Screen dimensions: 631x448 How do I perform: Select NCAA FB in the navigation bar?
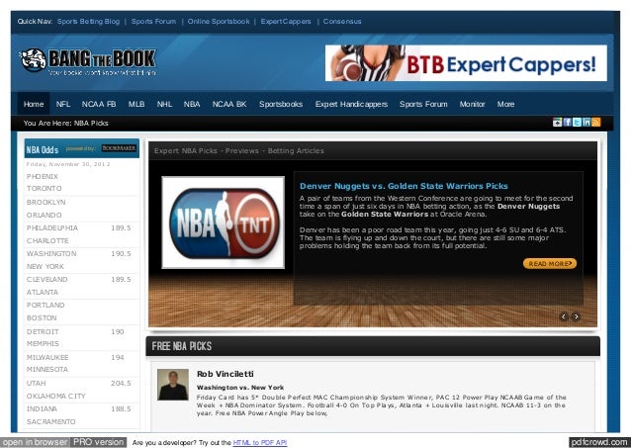[x=99, y=104]
